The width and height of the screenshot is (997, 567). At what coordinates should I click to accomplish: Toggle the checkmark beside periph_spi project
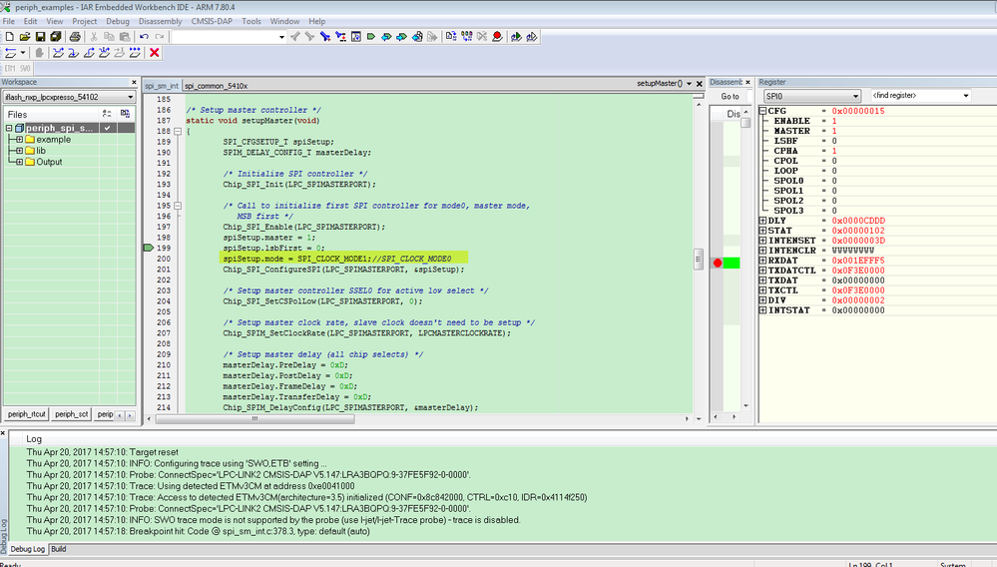(x=107, y=128)
